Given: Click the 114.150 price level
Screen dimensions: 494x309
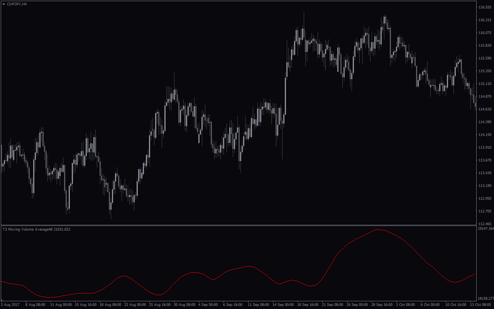Looking at the screenshot, I should pyautogui.click(x=484, y=135).
